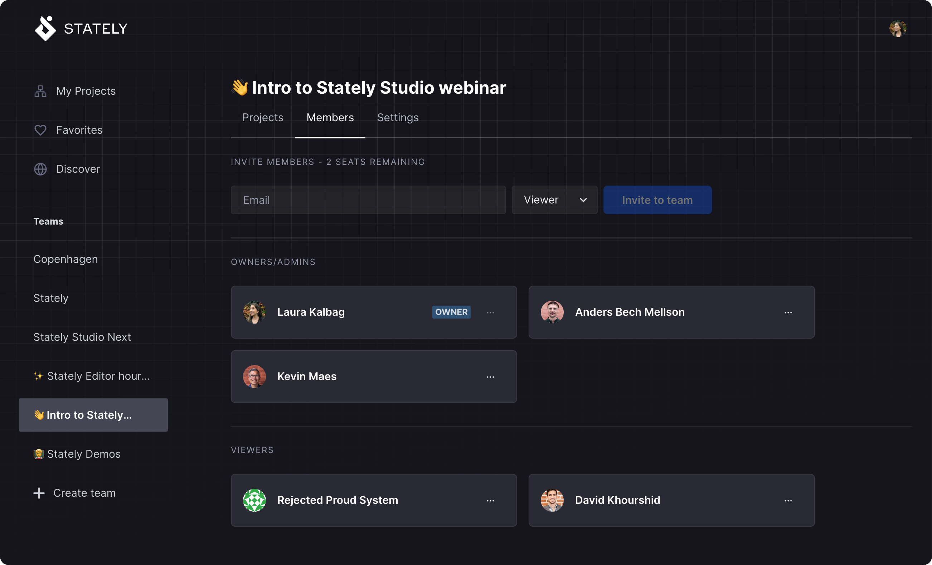
Task: Click the Stately Demos trophy icon
Action: point(38,453)
